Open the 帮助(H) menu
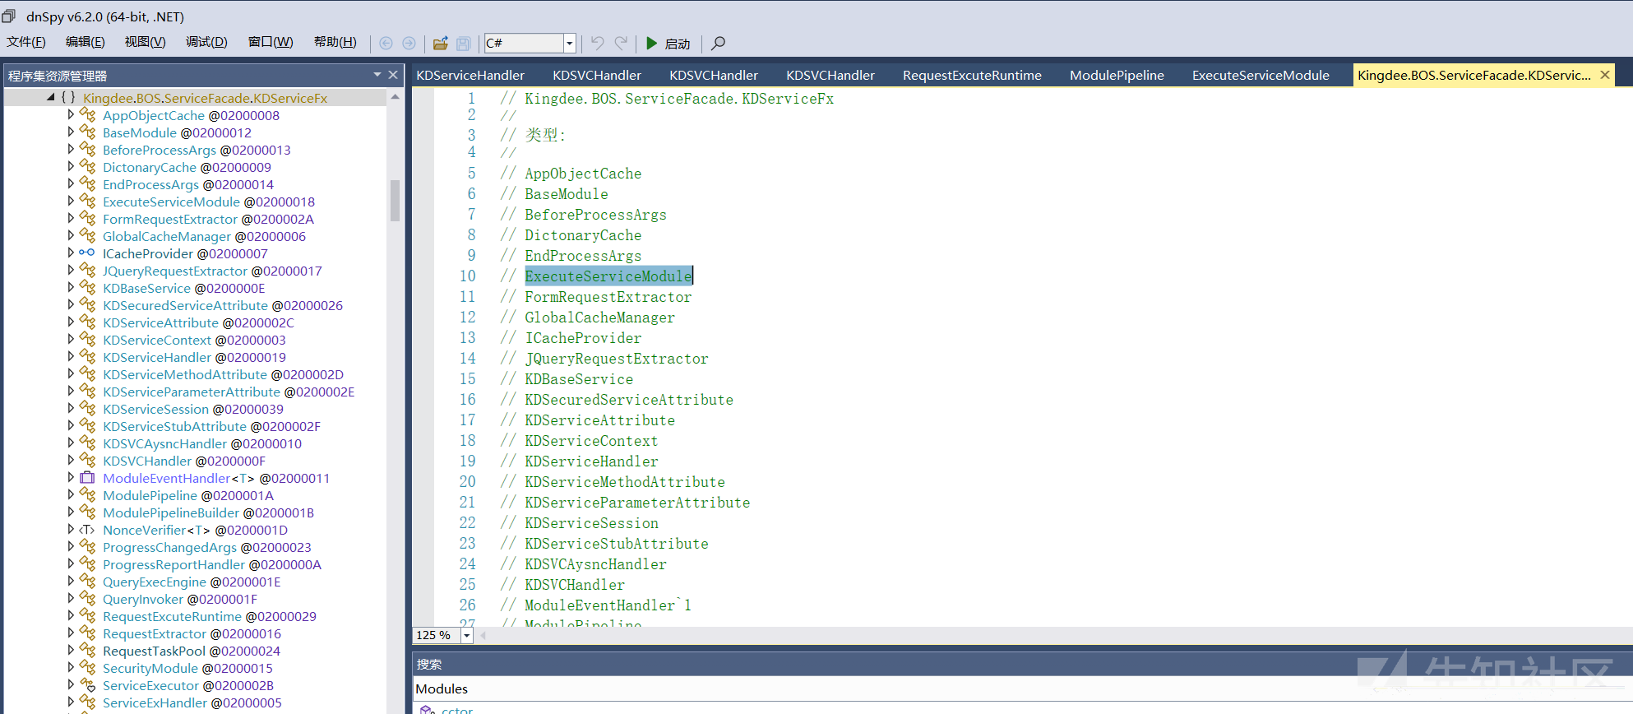Screen dimensions: 1633x714 click(335, 42)
